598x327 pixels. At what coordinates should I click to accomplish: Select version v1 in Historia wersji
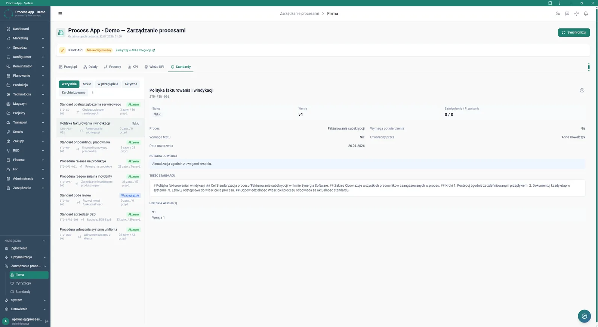367,215
